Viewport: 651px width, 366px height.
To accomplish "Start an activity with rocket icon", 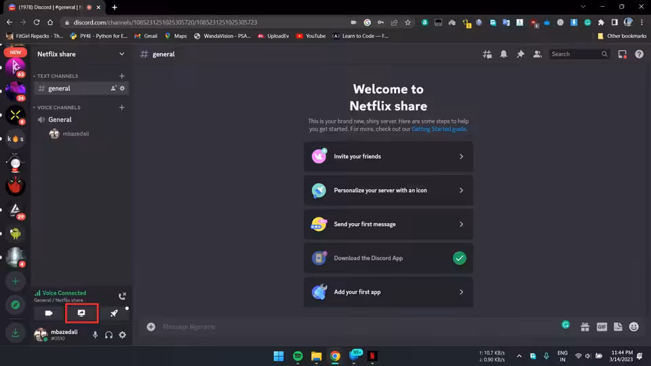I will coord(114,313).
